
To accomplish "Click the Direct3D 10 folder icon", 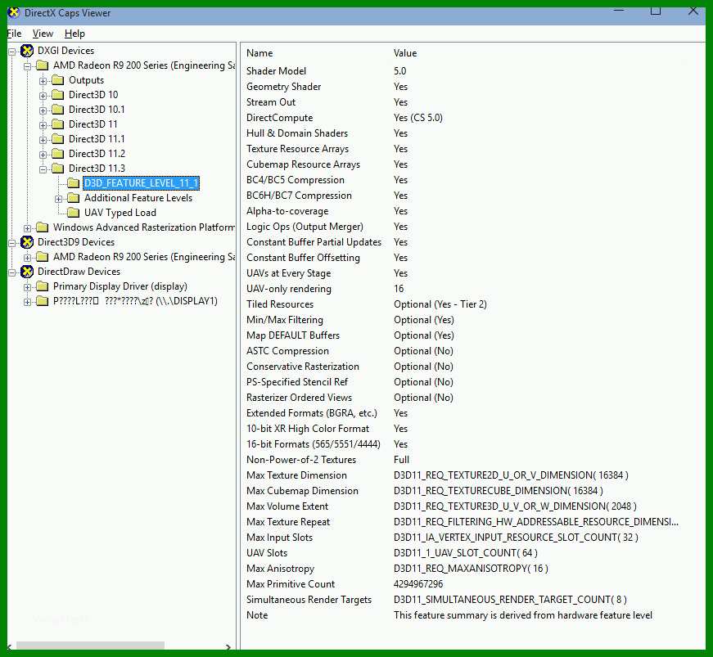I will (58, 95).
